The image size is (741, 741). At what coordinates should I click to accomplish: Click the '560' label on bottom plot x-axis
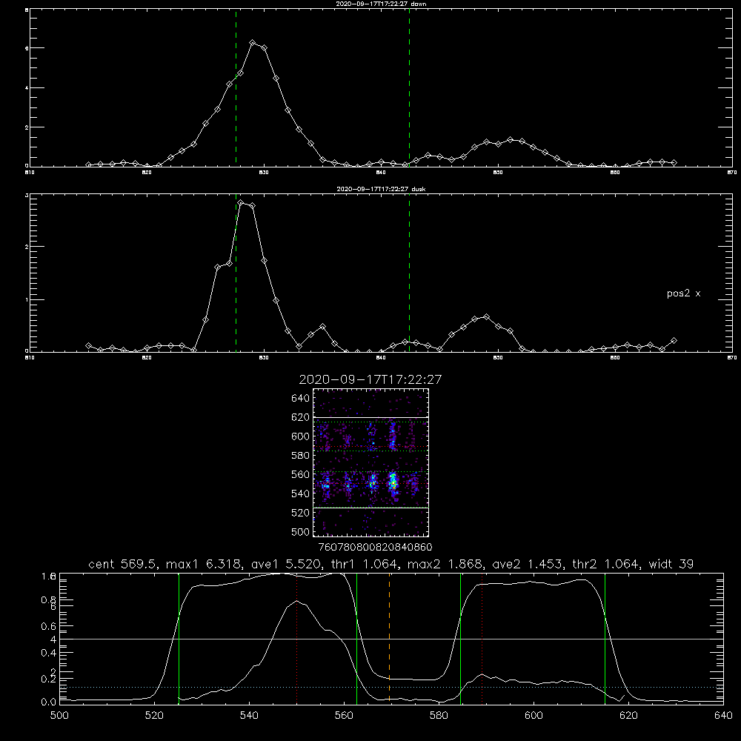(344, 716)
